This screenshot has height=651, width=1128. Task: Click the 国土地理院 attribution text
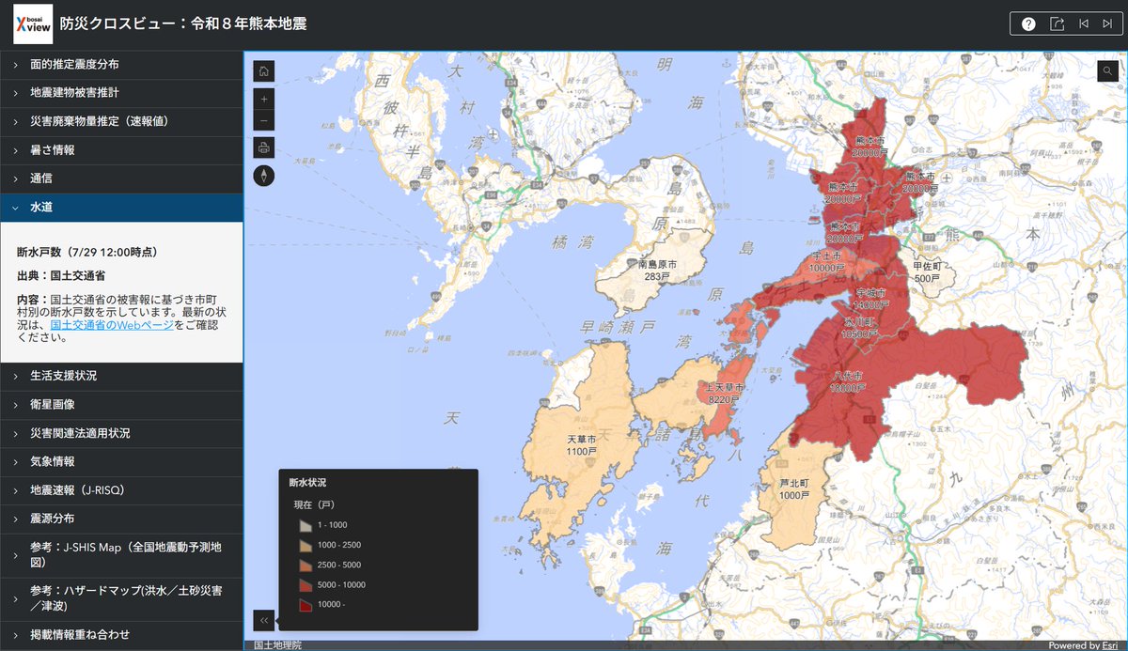coord(278,645)
